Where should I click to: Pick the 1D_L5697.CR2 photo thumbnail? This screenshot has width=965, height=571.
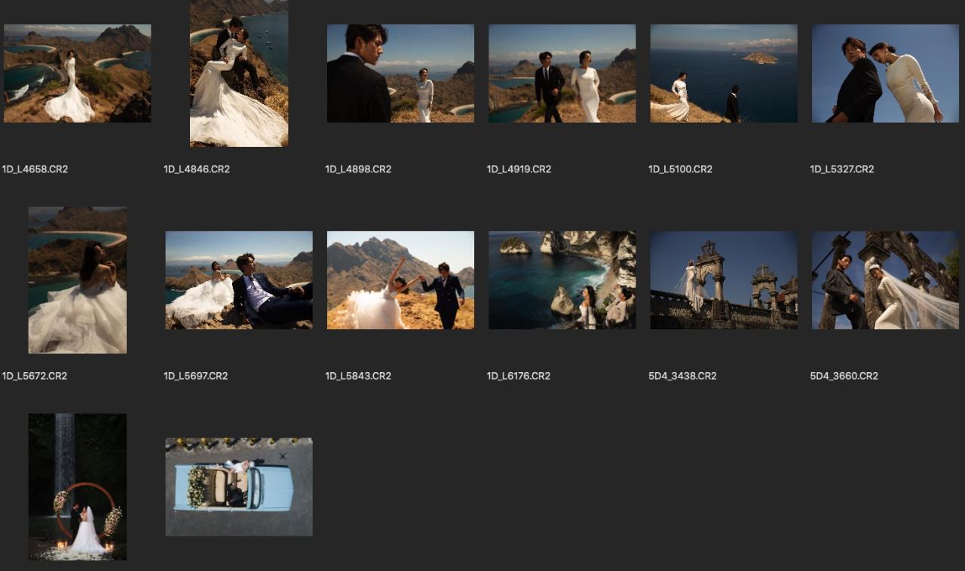click(238, 280)
